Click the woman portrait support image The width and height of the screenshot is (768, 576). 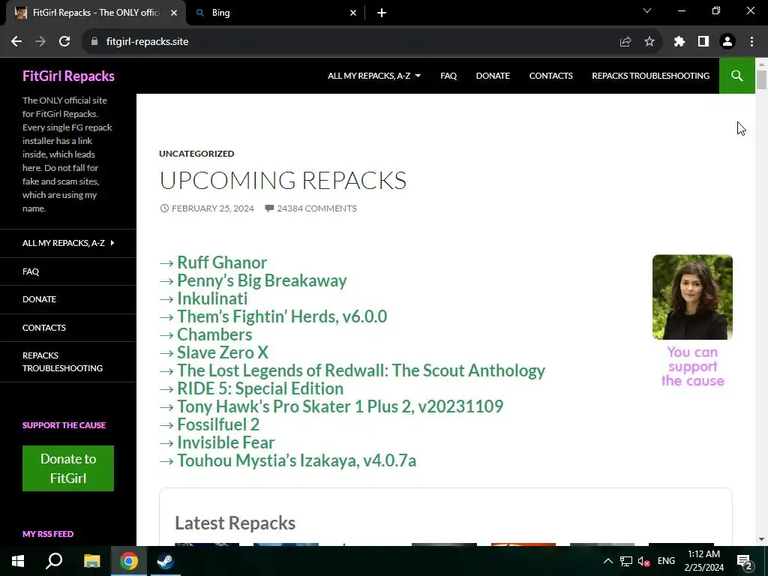pos(692,297)
